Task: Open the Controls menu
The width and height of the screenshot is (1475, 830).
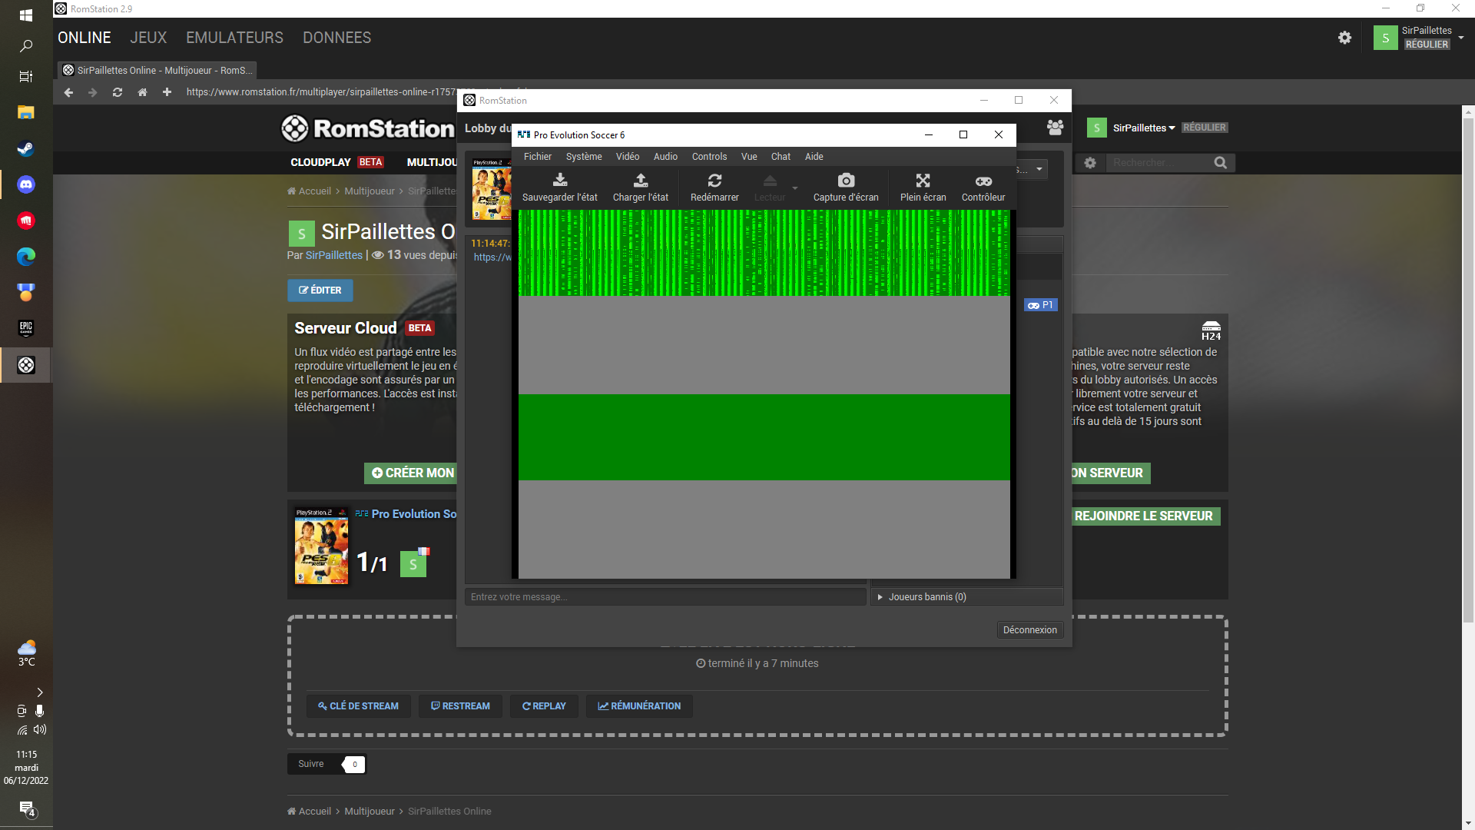Action: pos(709,157)
